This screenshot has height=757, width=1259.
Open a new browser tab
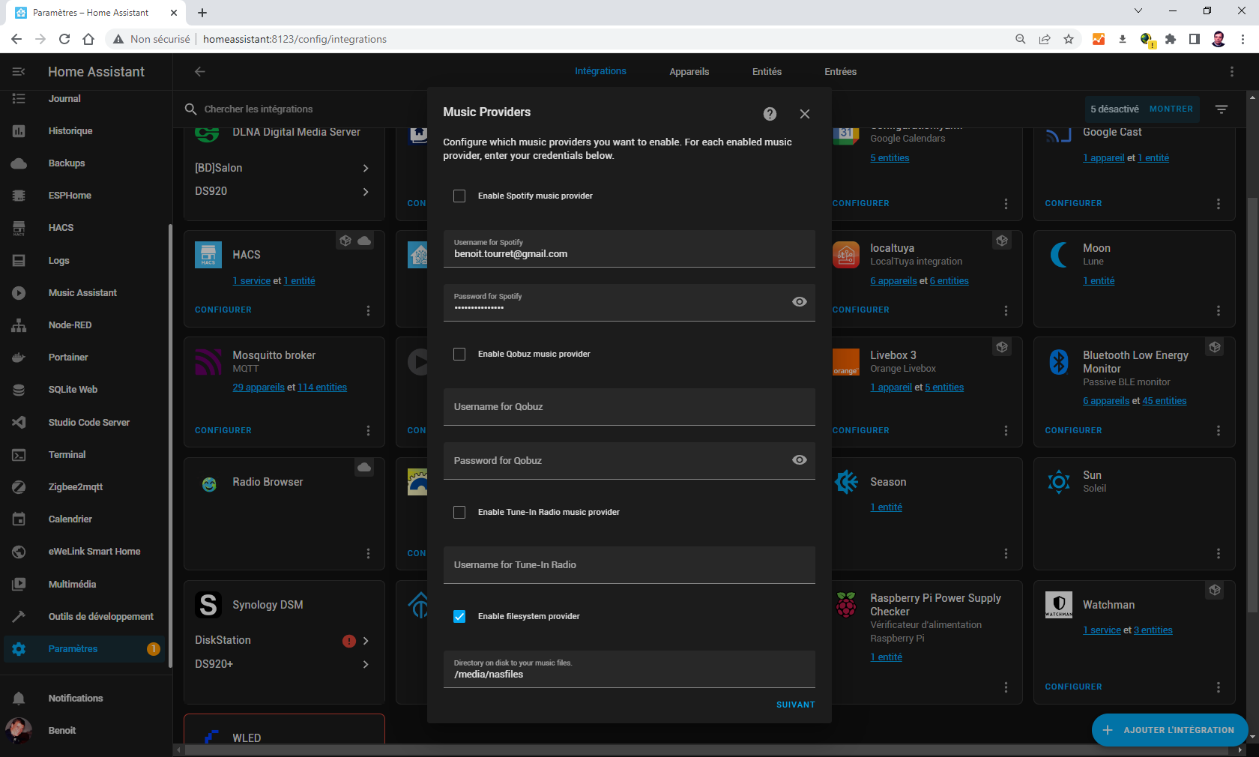[x=202, y=13]
